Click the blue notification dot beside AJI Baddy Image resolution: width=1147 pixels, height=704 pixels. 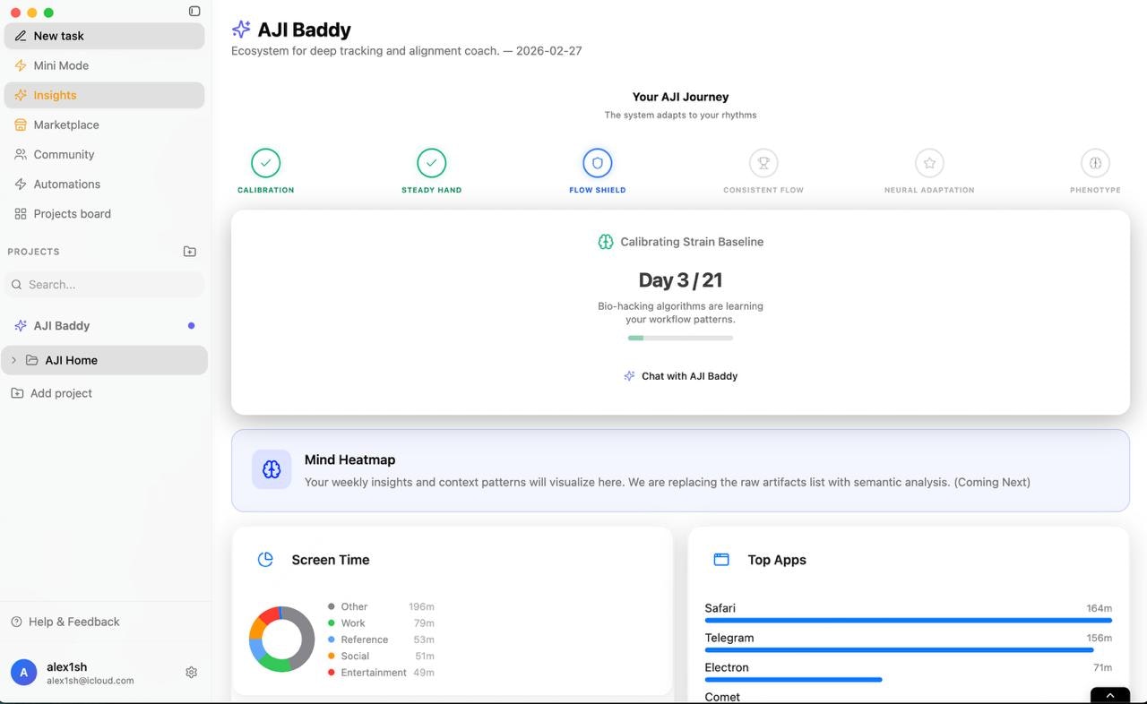191,325
